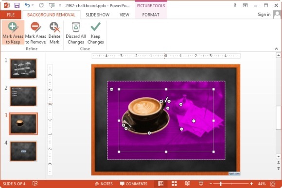Start slideshow from the status bar icon

point(201,184)
